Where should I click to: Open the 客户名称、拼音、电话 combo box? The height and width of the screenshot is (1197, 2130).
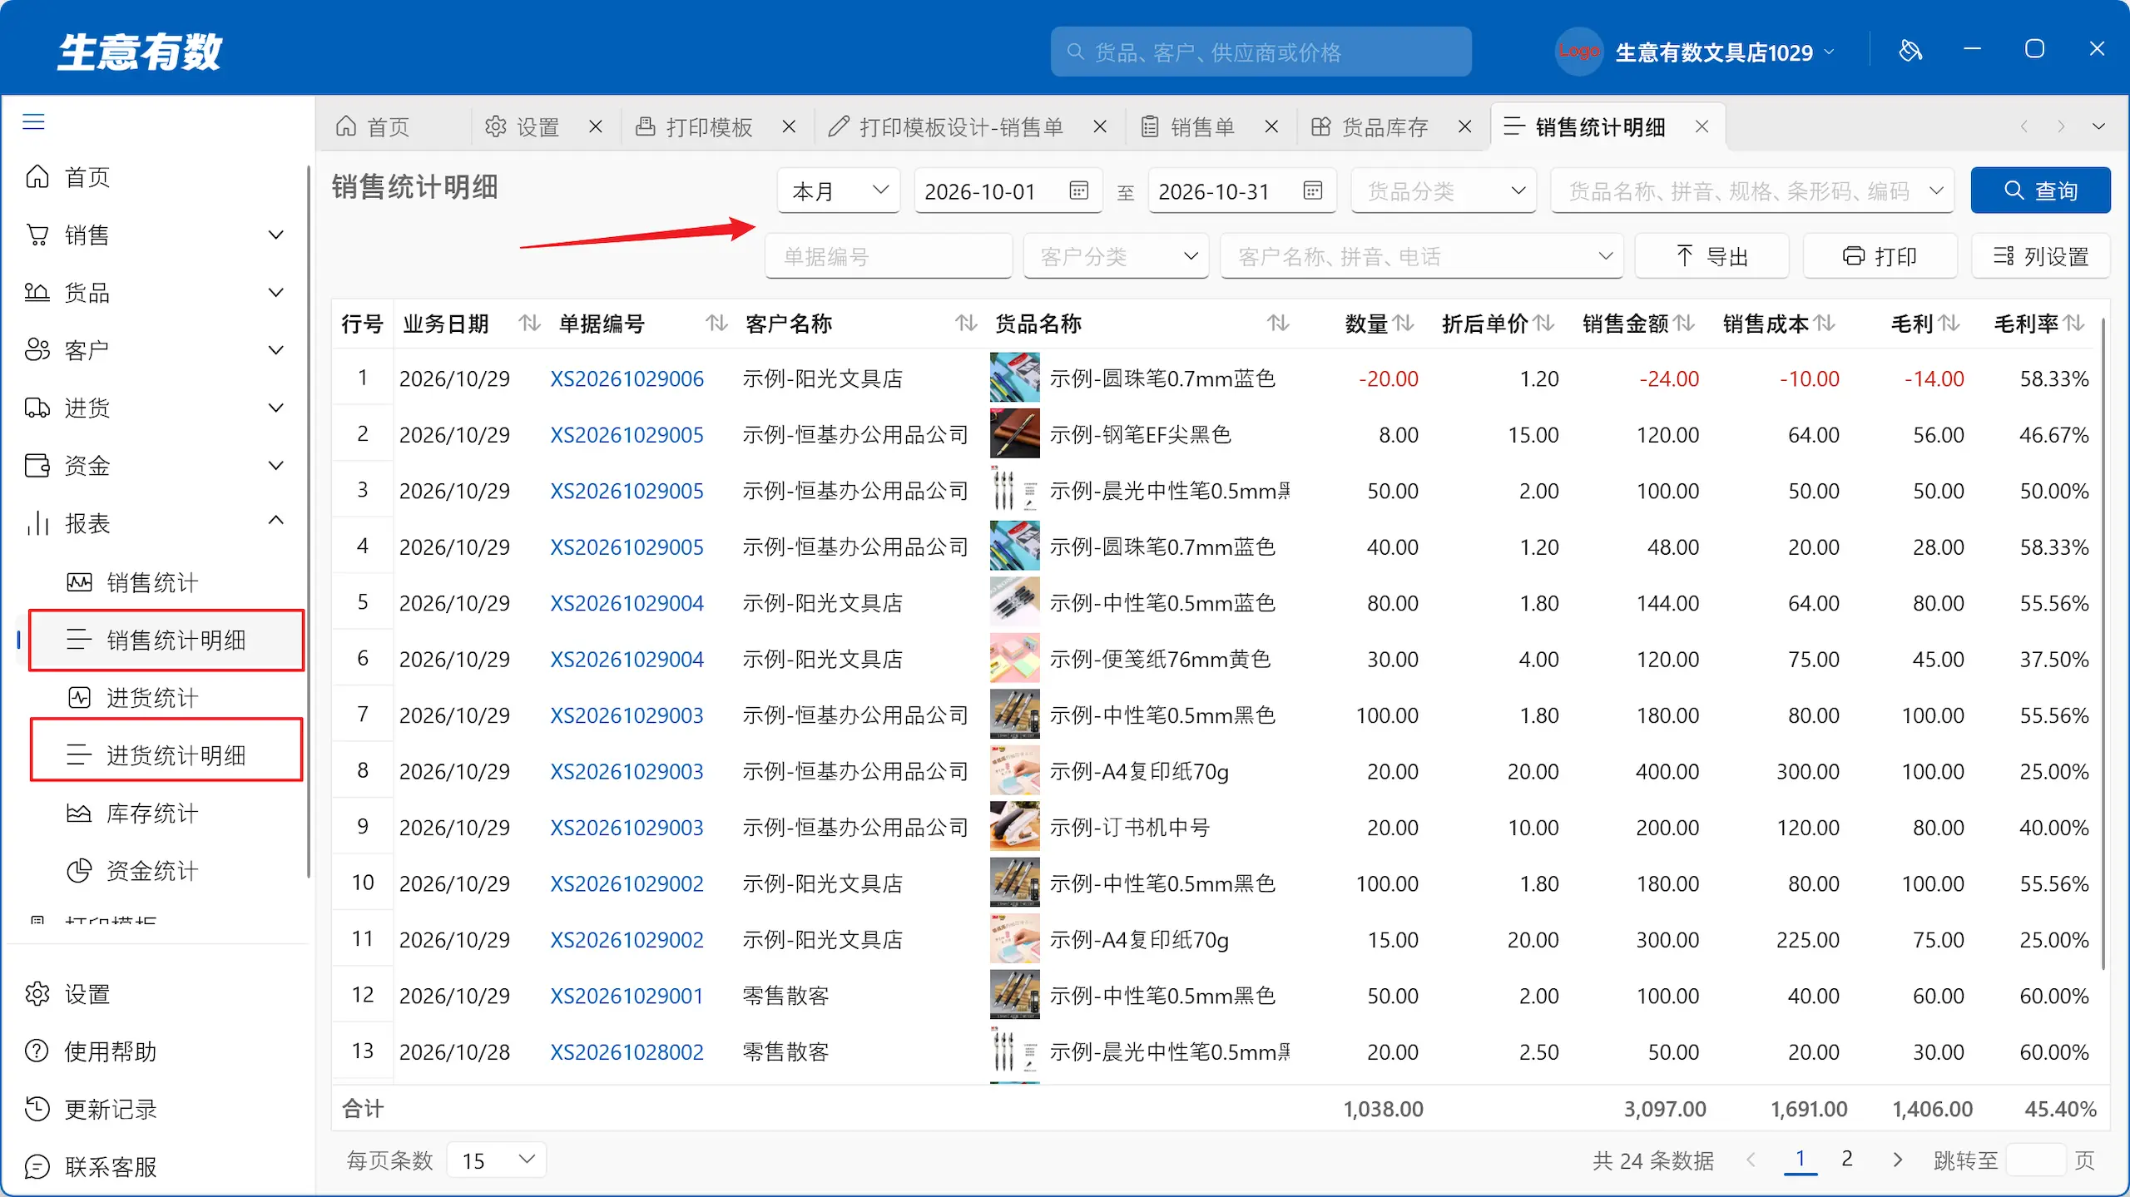click(1421, 256)
